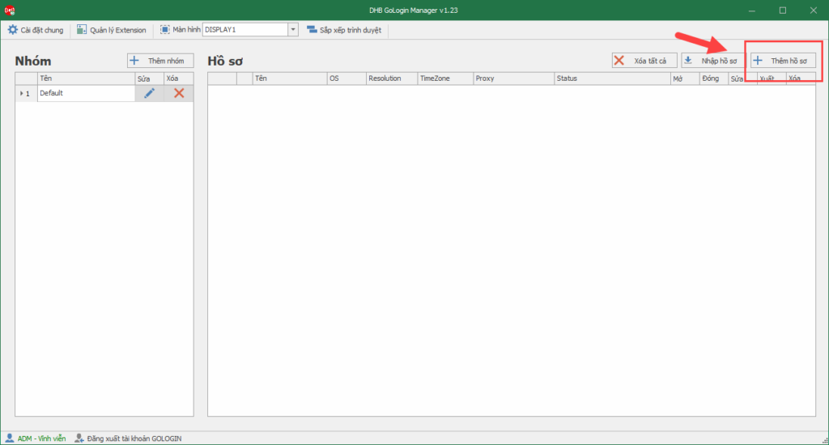Select the Default group row
This screenshot has width=829, height=445.
point(85,93)
